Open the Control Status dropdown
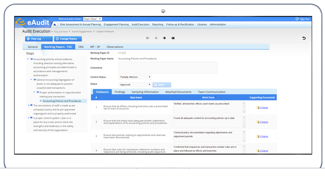 click(x=135, y=77)
